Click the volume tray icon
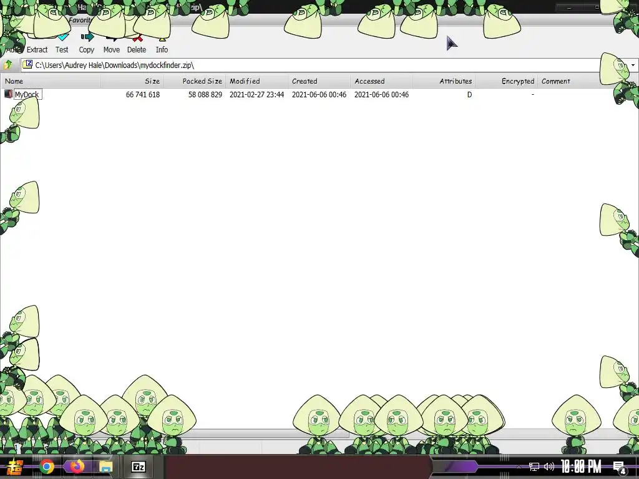639x479 pixels. point(549,467)
